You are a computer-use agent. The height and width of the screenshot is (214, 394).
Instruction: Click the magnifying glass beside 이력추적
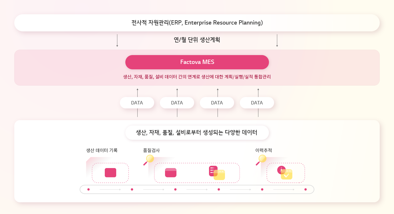(x=261, y=160)
